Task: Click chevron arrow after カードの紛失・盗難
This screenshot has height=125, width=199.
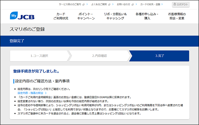Action: [x=162, y=4]
